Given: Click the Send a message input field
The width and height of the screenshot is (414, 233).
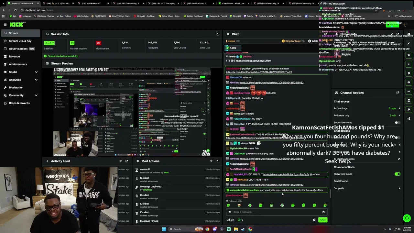Looking at the screenshot, I should coord(277,212).
